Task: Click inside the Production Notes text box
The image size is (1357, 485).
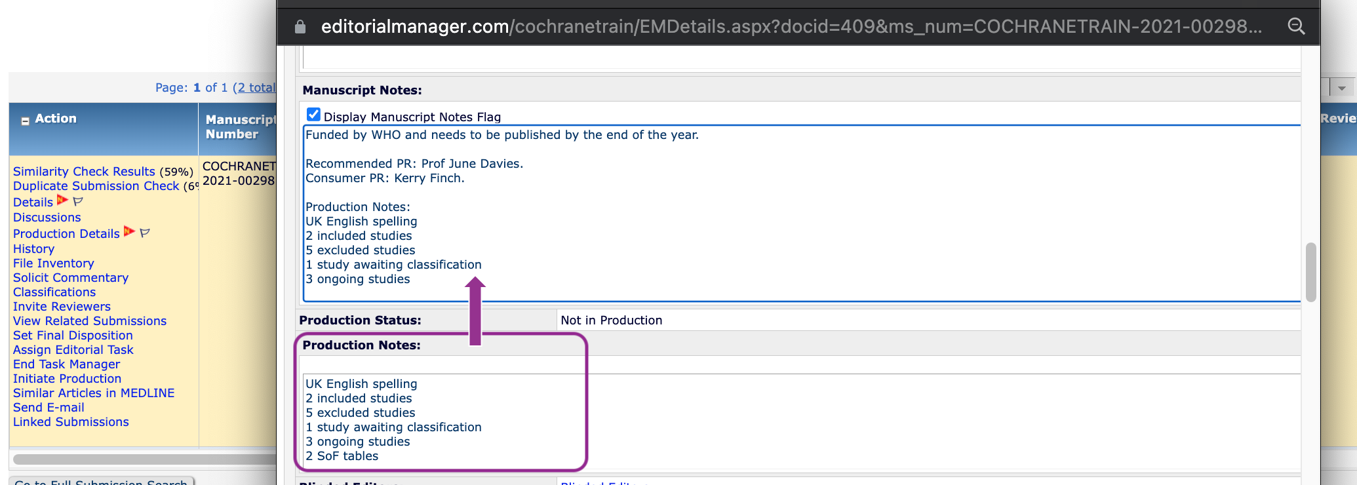Action: [787, 419]
